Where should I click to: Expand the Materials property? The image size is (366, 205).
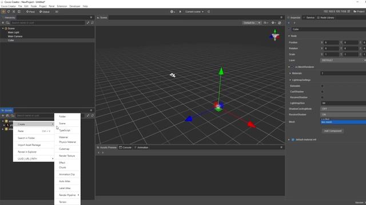[x=290, y=73]
